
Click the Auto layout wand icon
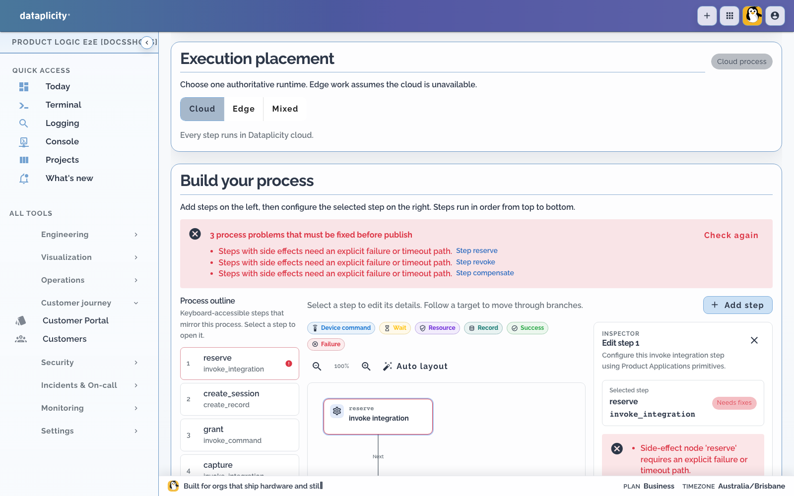388,367
